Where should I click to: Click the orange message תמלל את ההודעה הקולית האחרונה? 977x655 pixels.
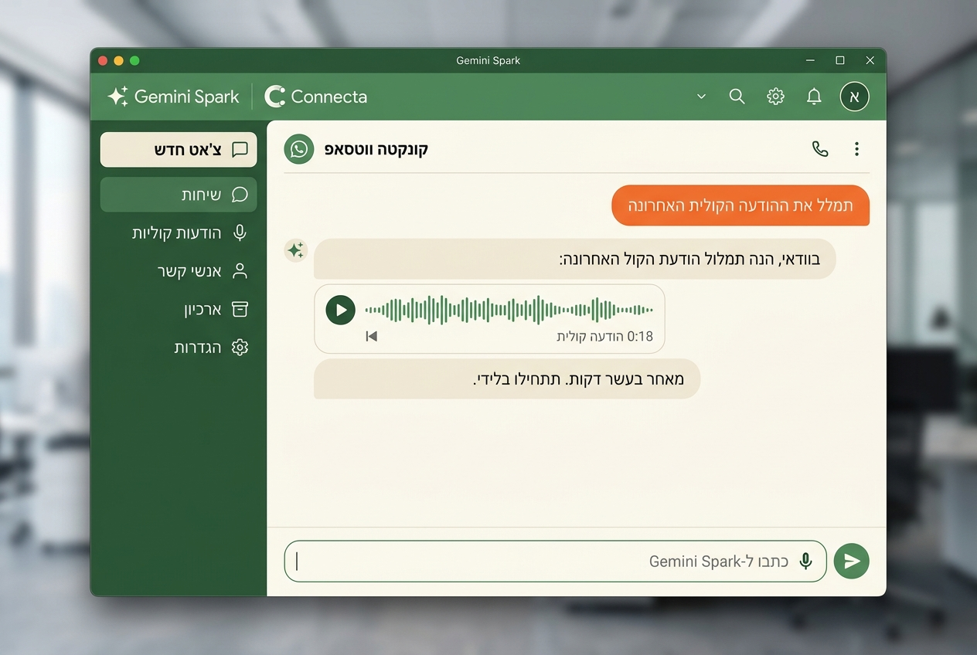[x=740, y=205]
